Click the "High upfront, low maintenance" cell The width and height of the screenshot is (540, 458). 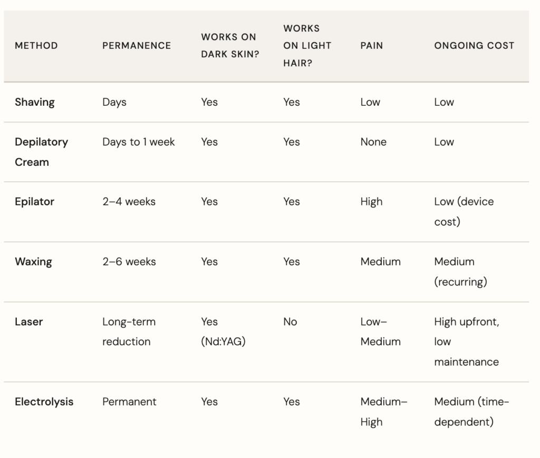pos(466,342)
